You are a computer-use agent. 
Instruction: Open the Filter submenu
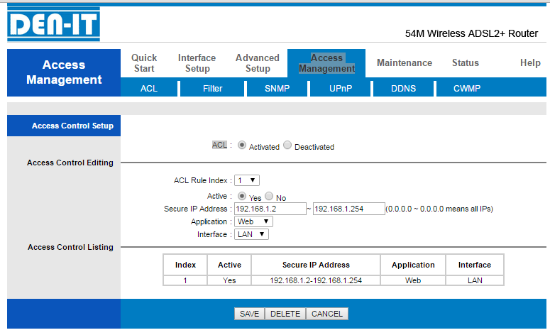coord(212,89)
